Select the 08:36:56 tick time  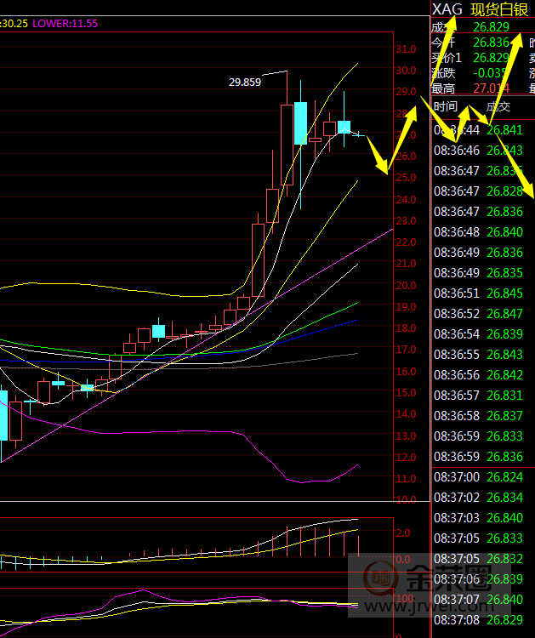tap(457, 375)
